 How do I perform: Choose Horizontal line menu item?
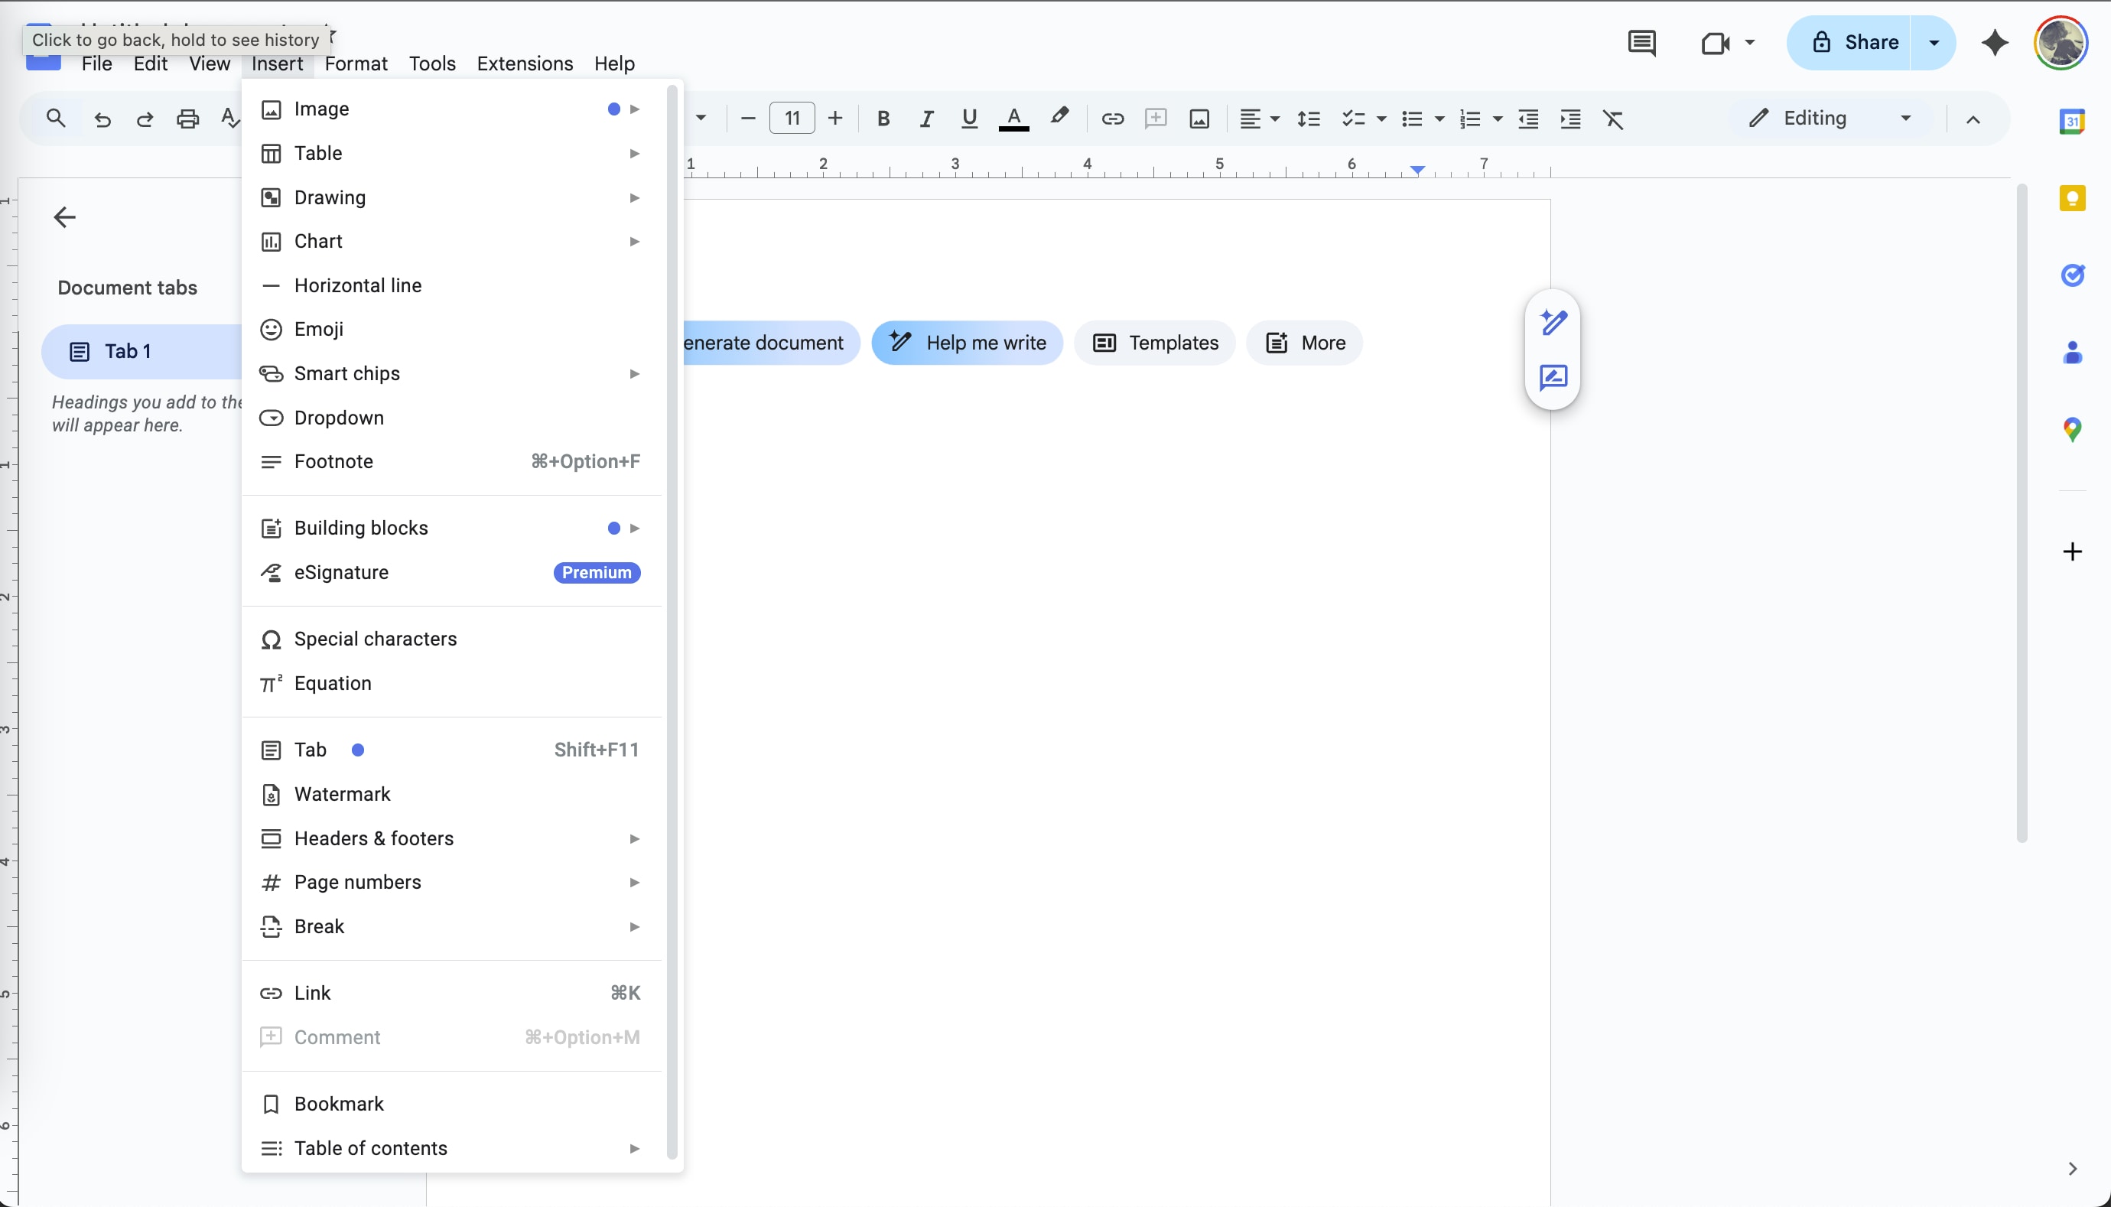(x=358, y=285)
